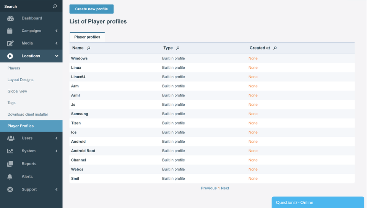367x208 pixels.
Task: Click the Users group icon
Action: (11, 138)
